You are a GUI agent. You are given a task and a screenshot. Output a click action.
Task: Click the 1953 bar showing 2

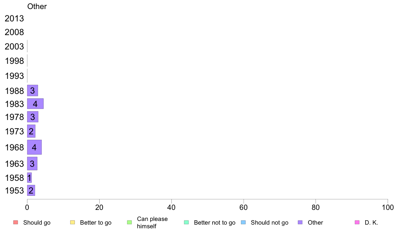click(x=31, y=191)
